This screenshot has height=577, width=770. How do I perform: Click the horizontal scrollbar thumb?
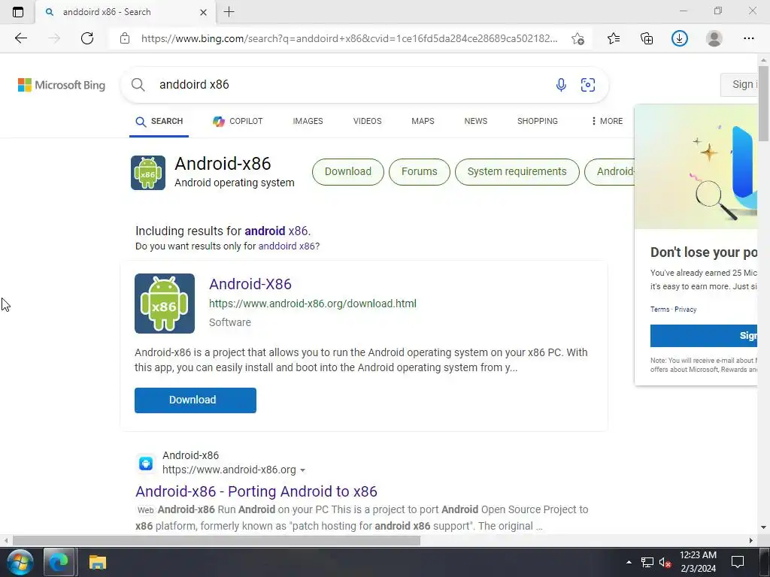point(217,541)
